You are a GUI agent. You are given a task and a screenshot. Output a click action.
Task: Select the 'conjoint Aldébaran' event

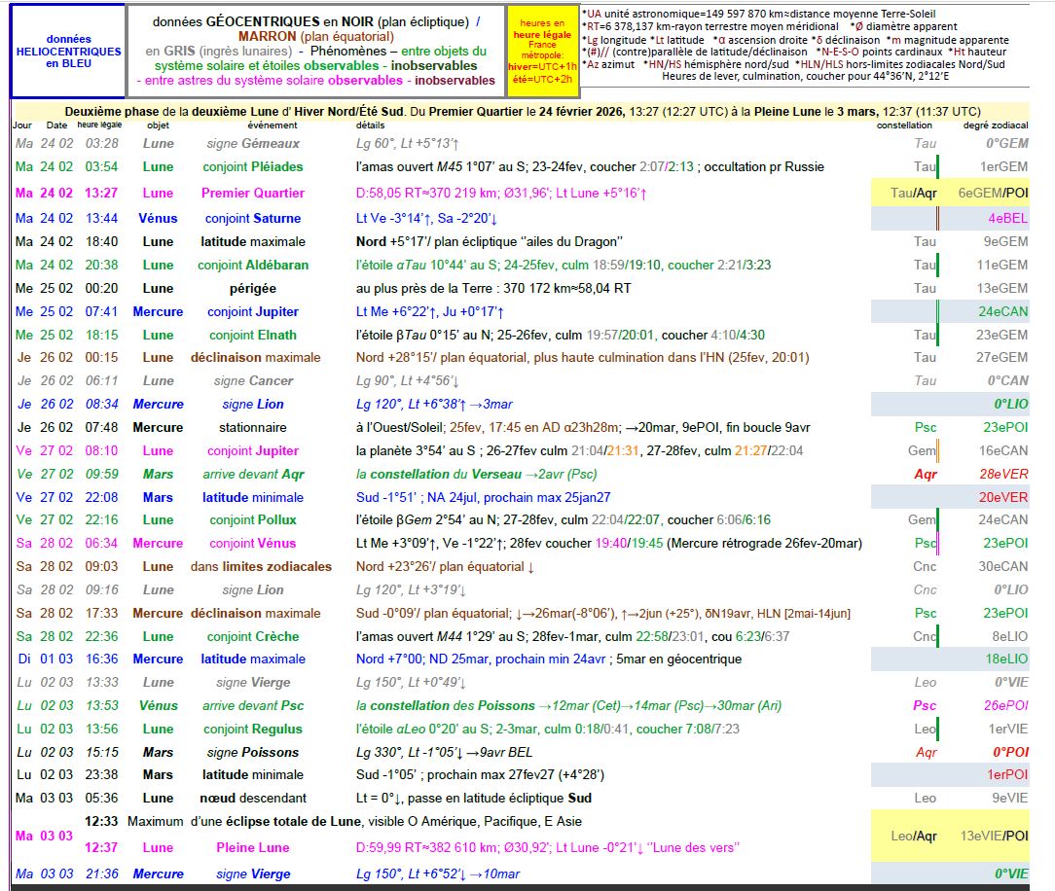pyautogui.click(x=252, y=265)
